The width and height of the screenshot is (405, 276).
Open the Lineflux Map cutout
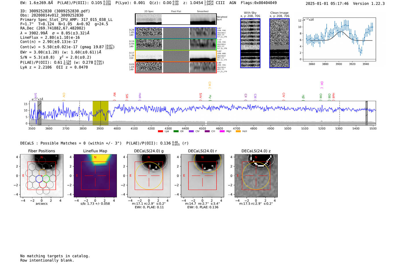[95, 176]
